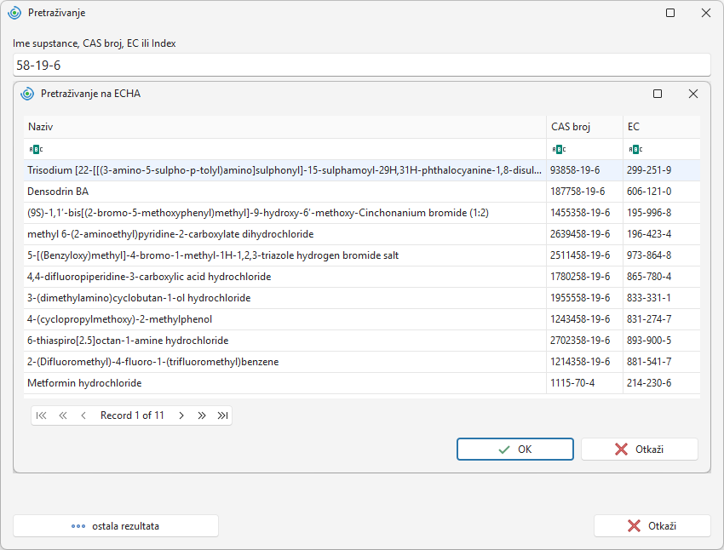Select 4,4-difluoropiperidine-3-carboxylic acid hydrochloride row

click(x=362, y=277)
